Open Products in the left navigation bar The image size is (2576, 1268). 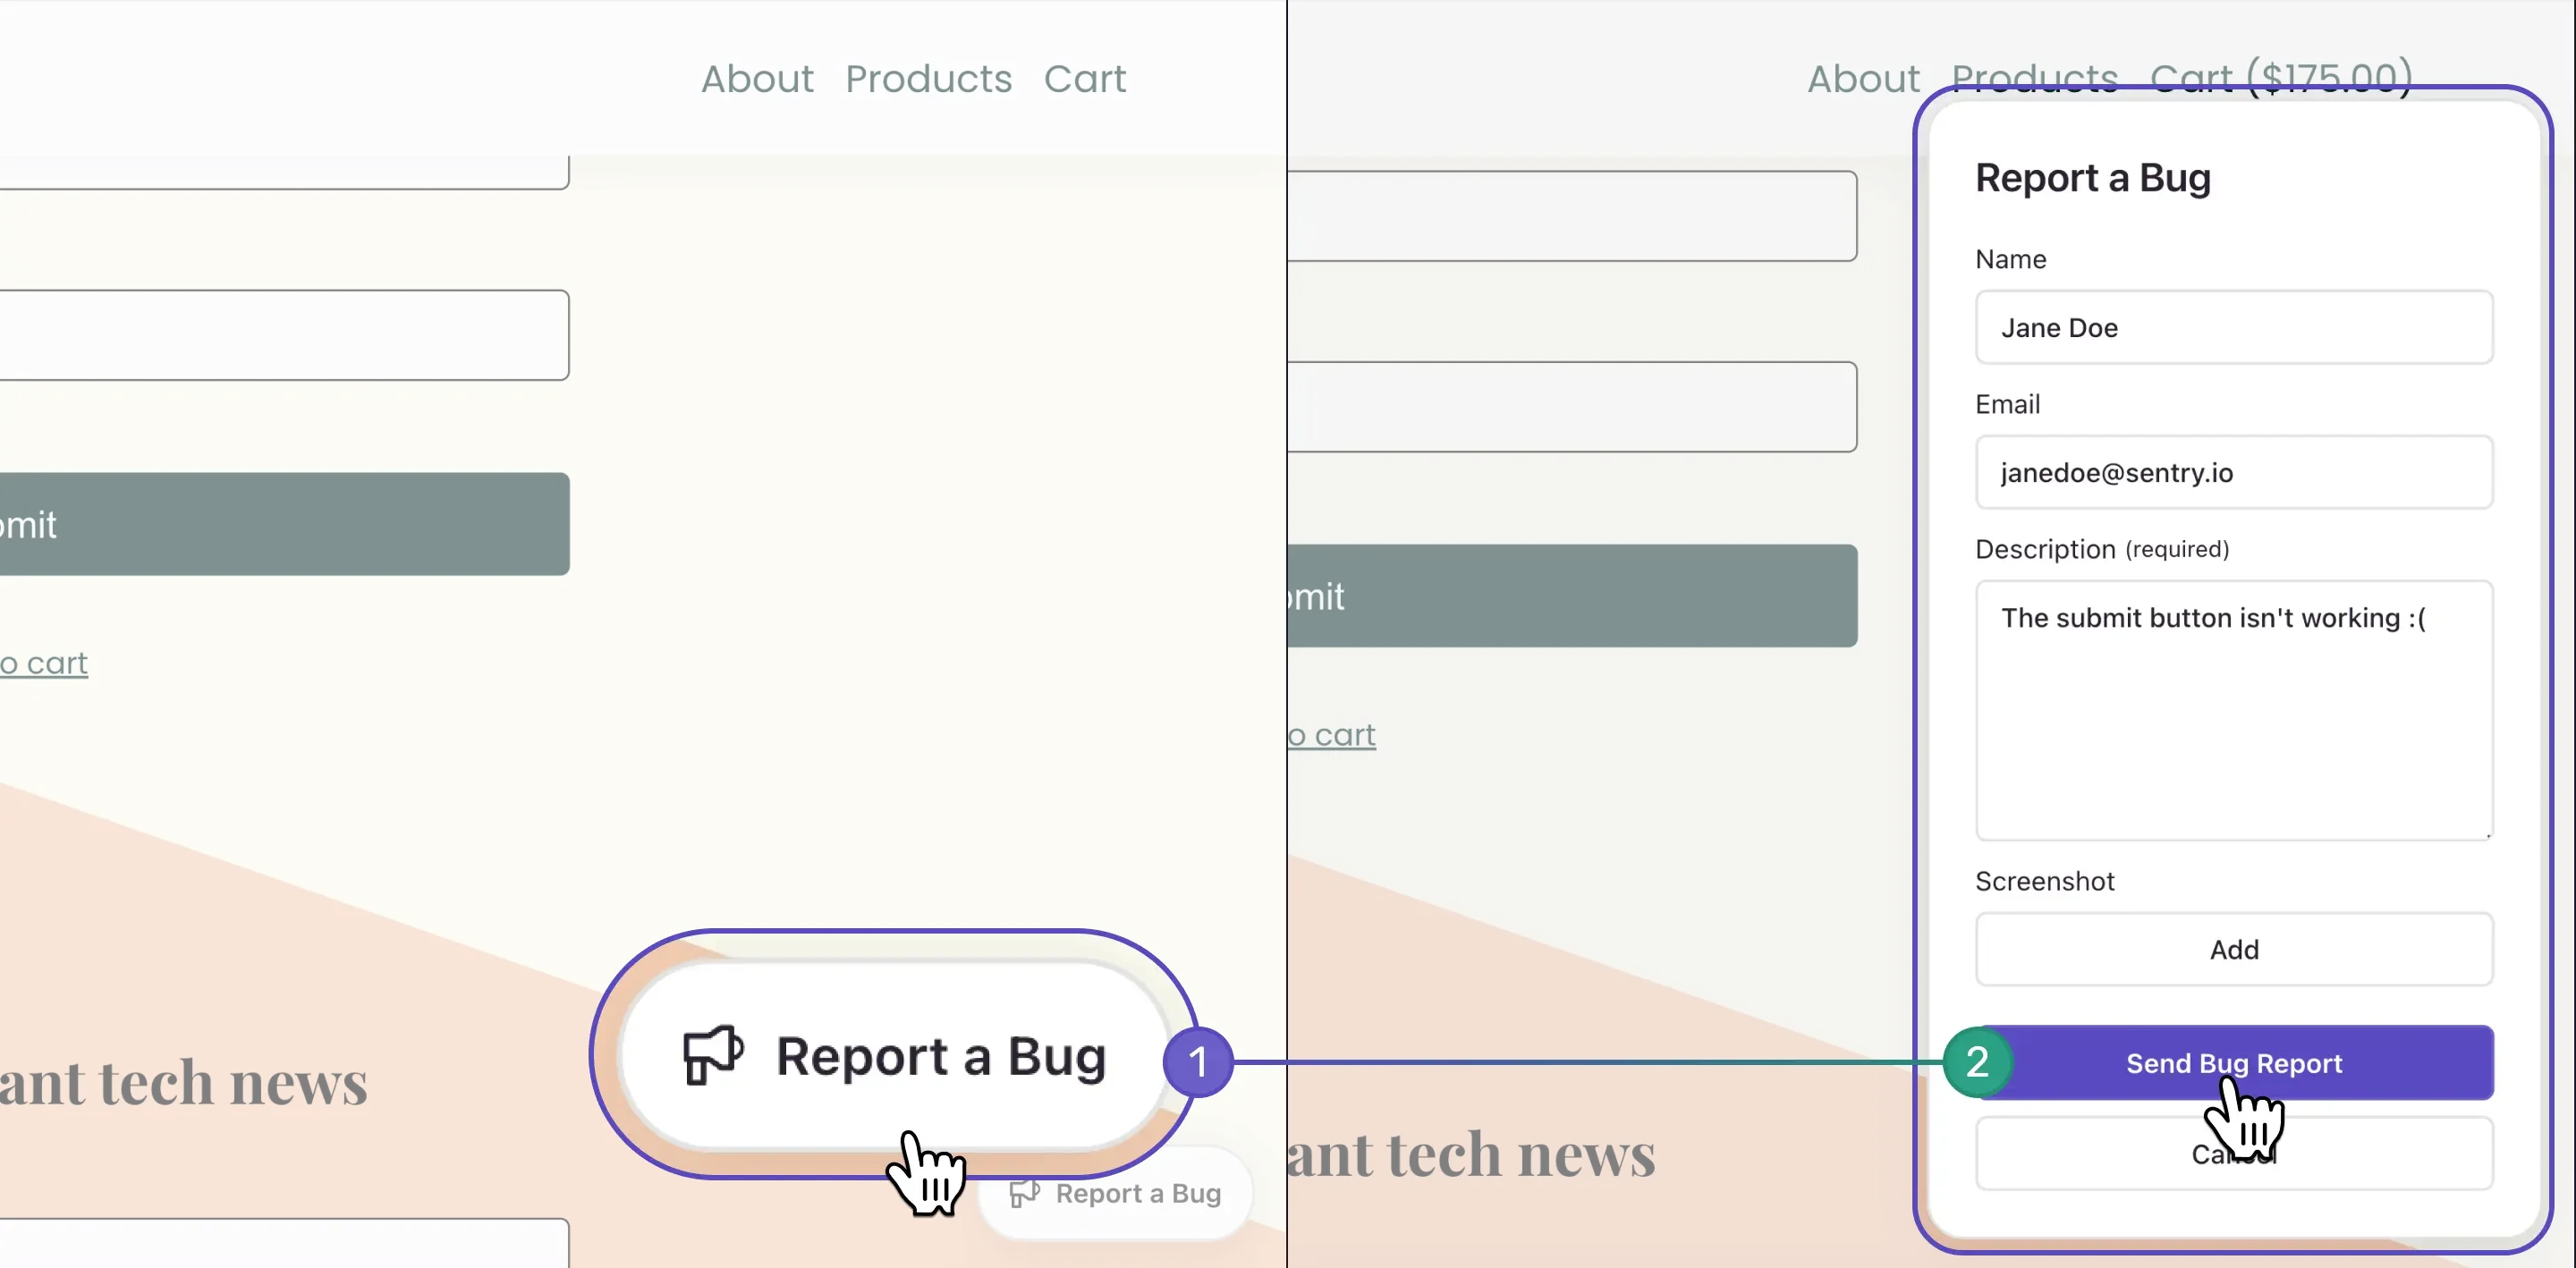(928, 79)
